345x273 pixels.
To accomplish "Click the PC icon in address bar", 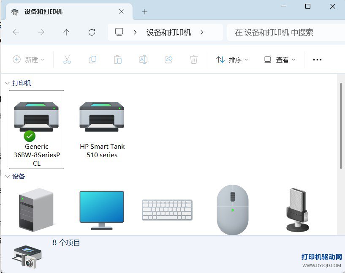I will 119,32.
